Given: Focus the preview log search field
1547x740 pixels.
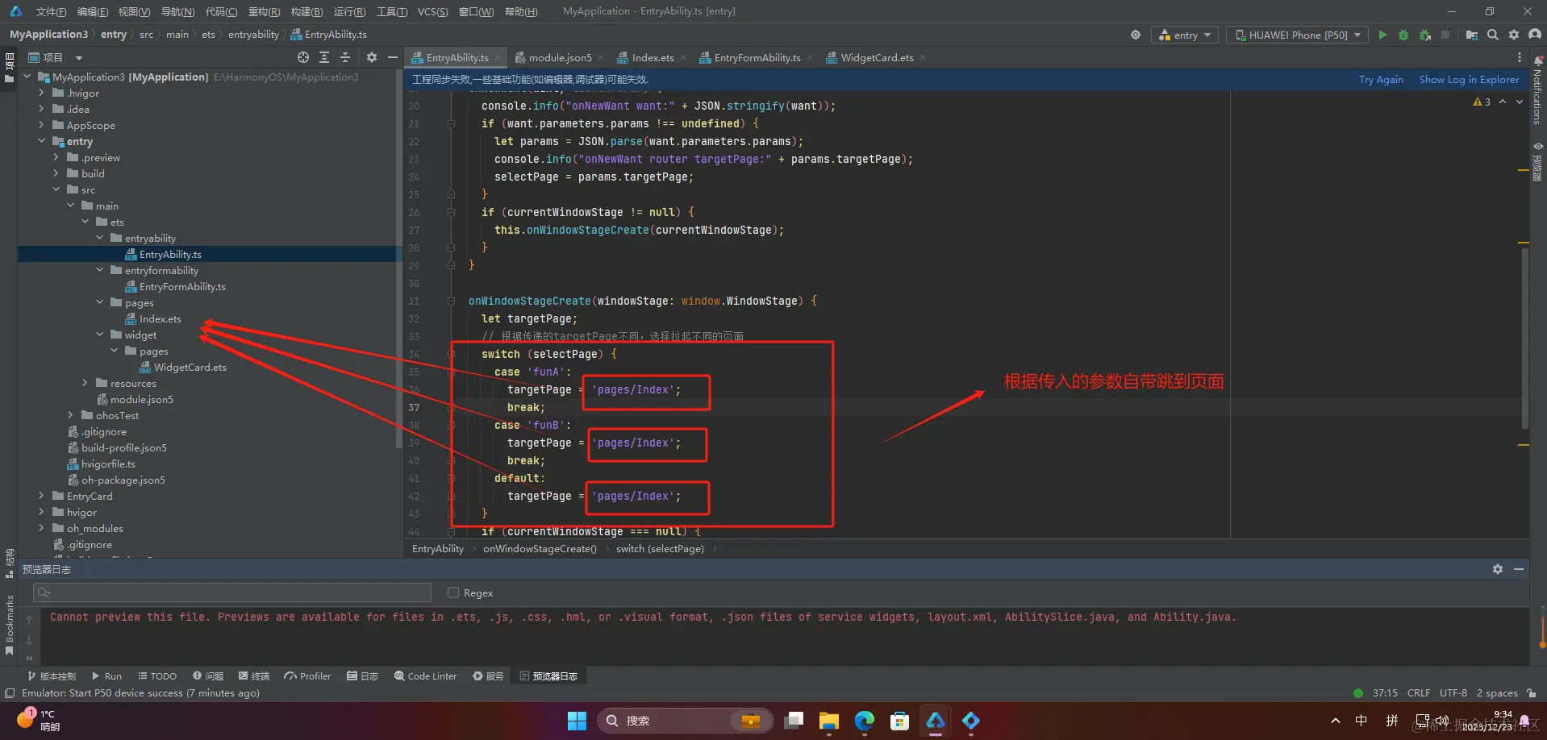Looking at the screenshot, I should (232, 592).
